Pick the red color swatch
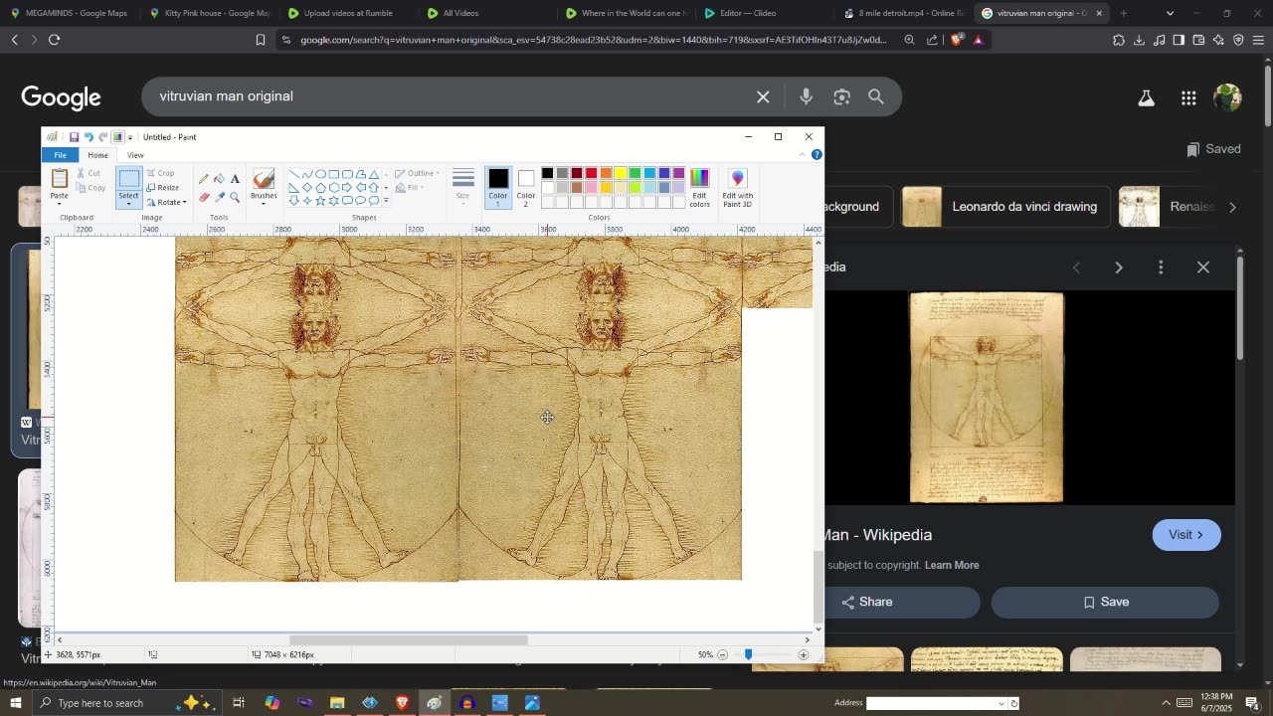Screen dimensions: 1273x716 [591, 173]
